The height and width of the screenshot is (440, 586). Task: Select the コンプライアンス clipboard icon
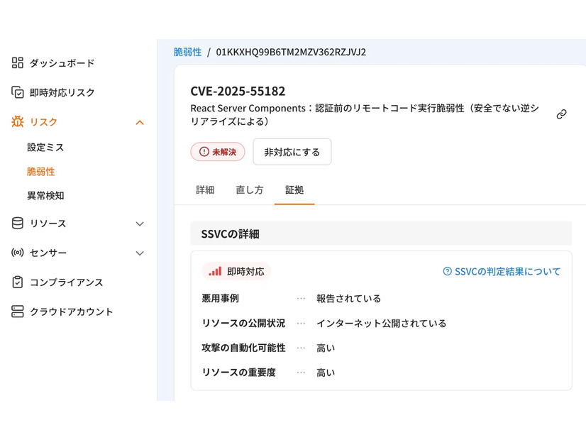[x=18, y=282]
